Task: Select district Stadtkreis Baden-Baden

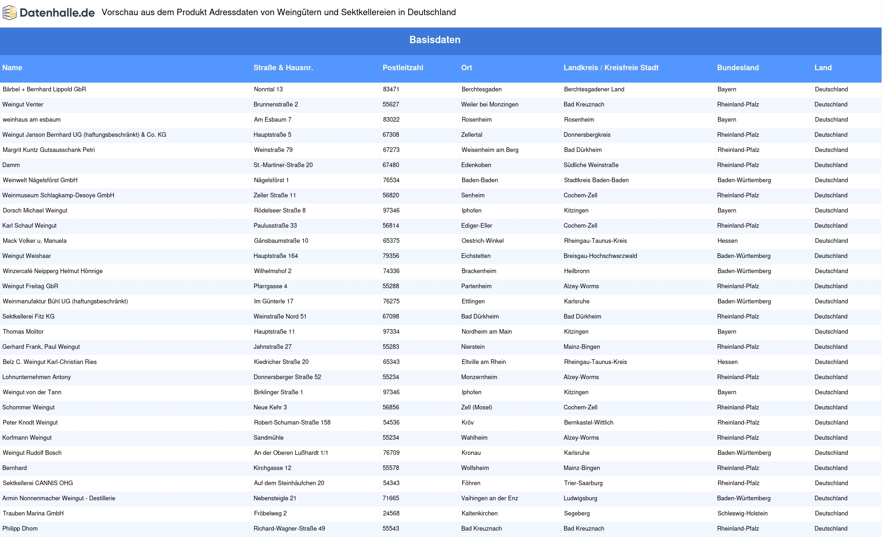Action: (596, 180)
